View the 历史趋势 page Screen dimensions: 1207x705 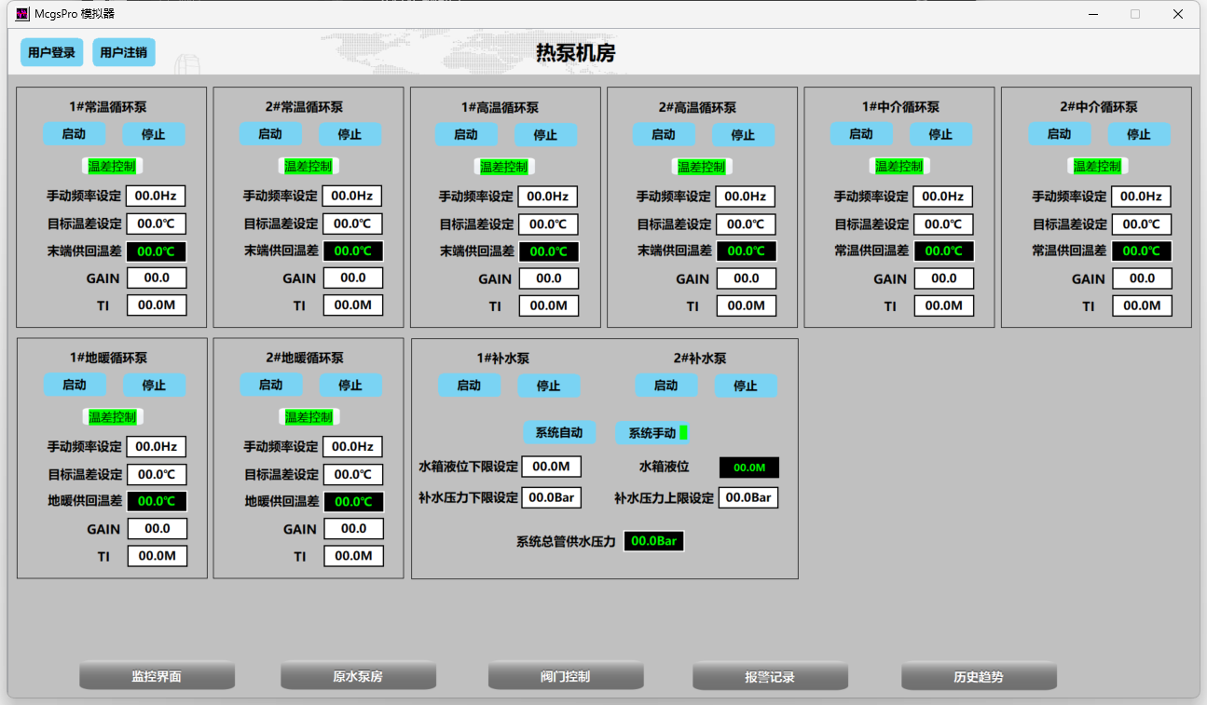[x=979, y=676]
